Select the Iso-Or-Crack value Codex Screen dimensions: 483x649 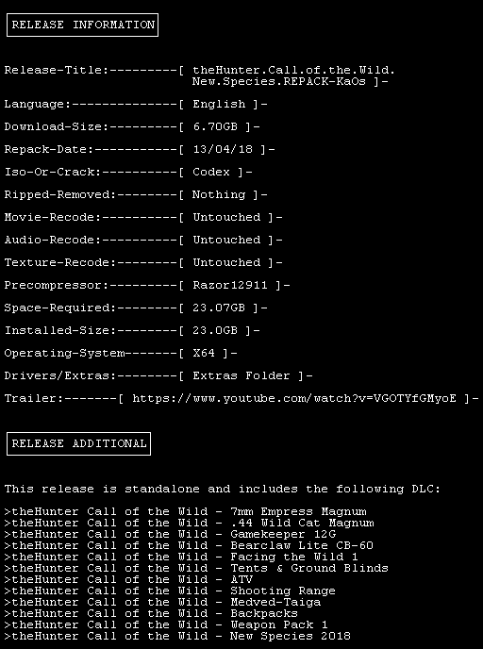[x=211, y=172]
